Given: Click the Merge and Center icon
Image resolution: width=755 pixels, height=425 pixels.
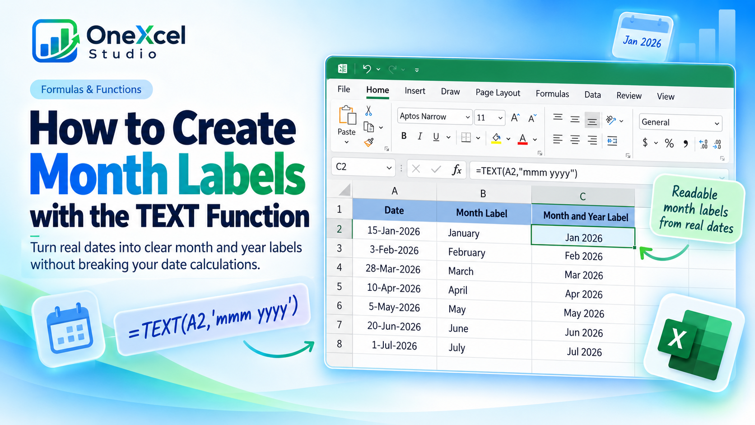Looking at the screenshot, I should click(x=612, y=141).
